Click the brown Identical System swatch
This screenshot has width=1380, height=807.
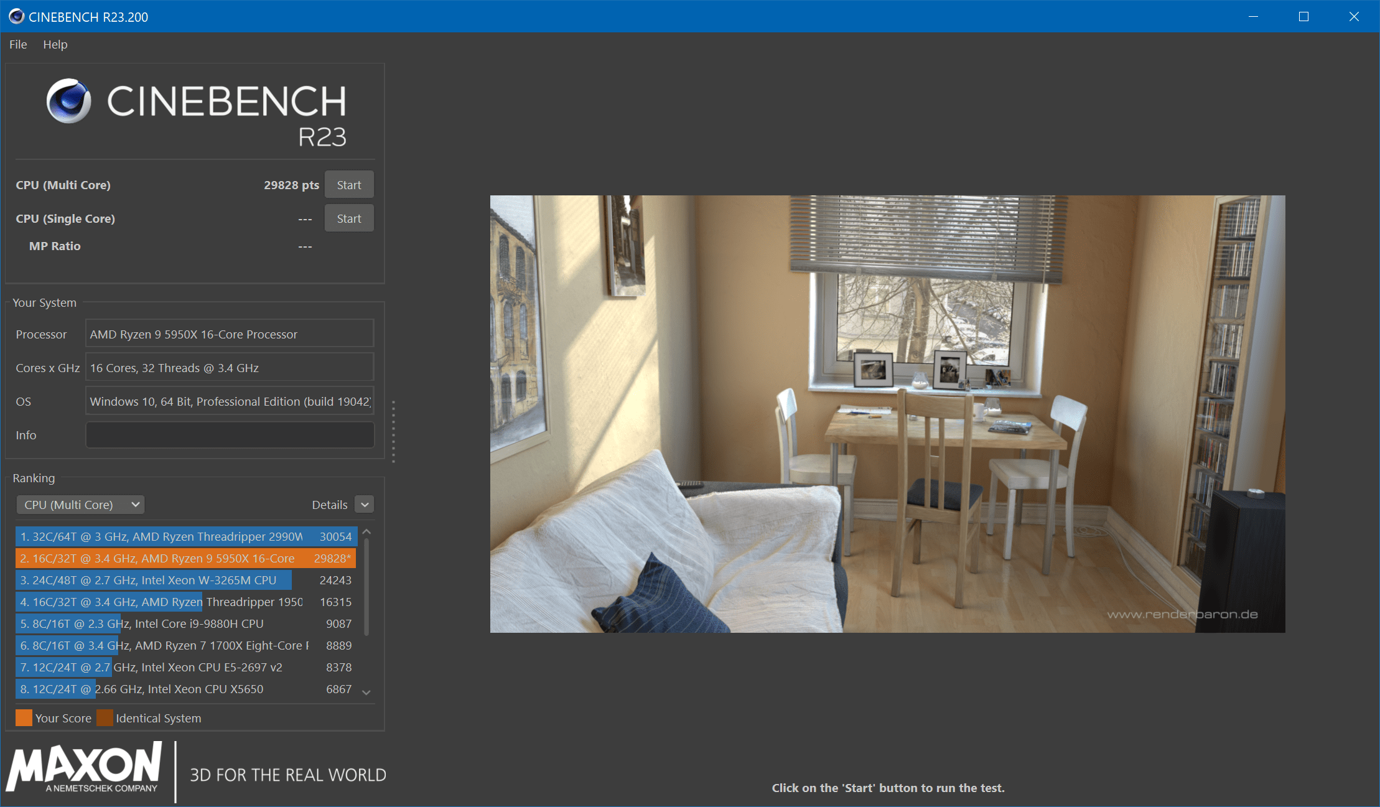[105, 718]
